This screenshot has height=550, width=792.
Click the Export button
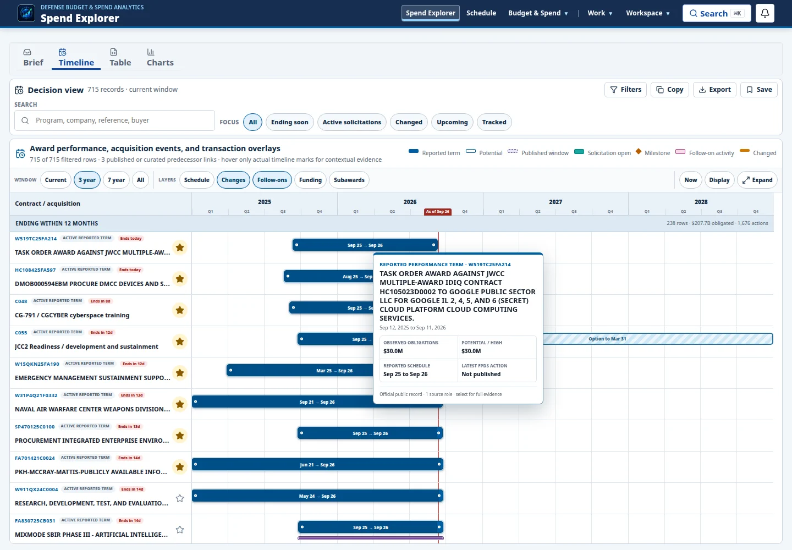point(715,90)
